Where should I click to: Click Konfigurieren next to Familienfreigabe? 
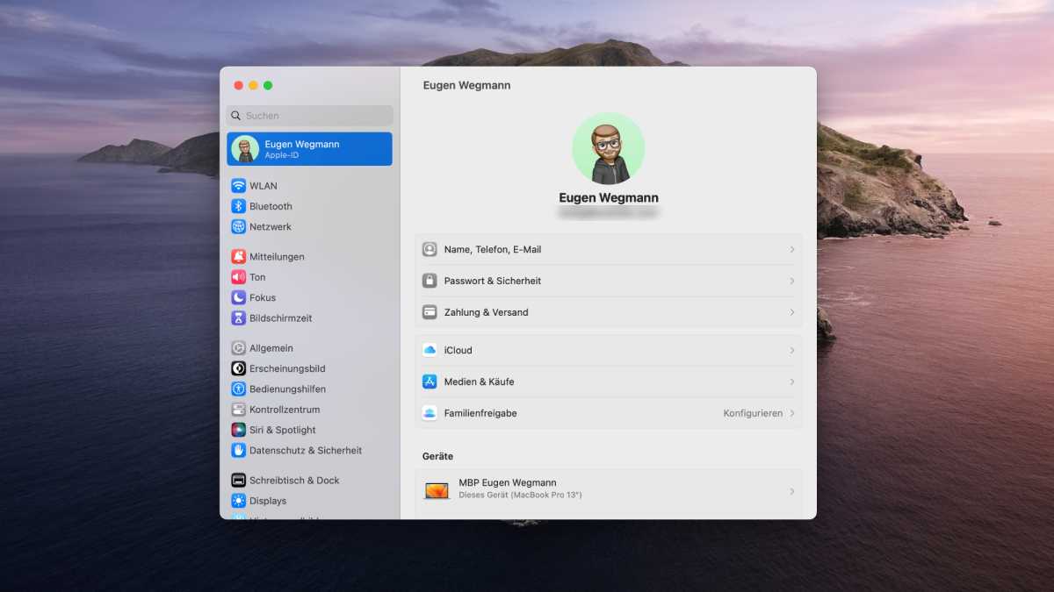(x=753, y=413)
